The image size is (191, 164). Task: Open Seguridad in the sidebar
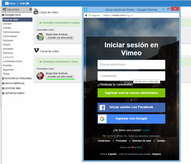click(x=8, y=70)
